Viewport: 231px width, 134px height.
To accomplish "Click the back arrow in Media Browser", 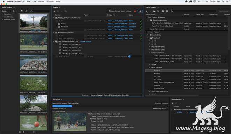I will pos(14,11).
